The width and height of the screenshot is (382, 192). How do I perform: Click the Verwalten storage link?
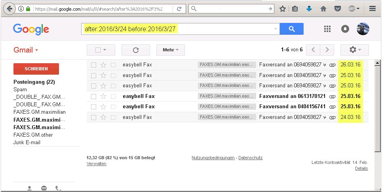(x=97, y=164)
